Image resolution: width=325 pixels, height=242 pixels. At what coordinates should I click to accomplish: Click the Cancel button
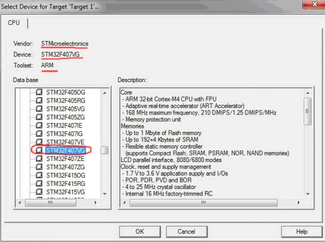(x=186, y=231)
